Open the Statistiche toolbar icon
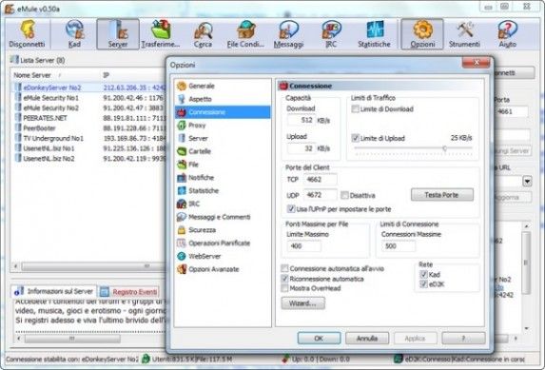This screenshot has width=545, height=370. tap(374, 33)
